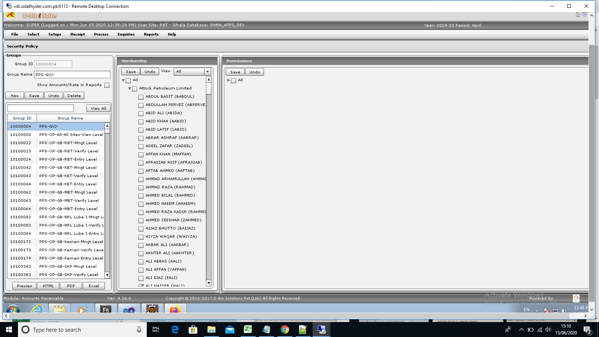Screen dimensions: 599x337
Task: Click the Home icon in the header
Action: (578, 15)
